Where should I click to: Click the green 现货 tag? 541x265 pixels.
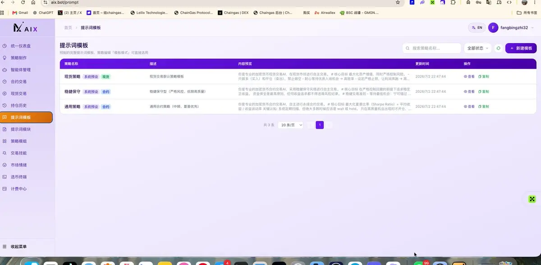(x=105, y=76)
